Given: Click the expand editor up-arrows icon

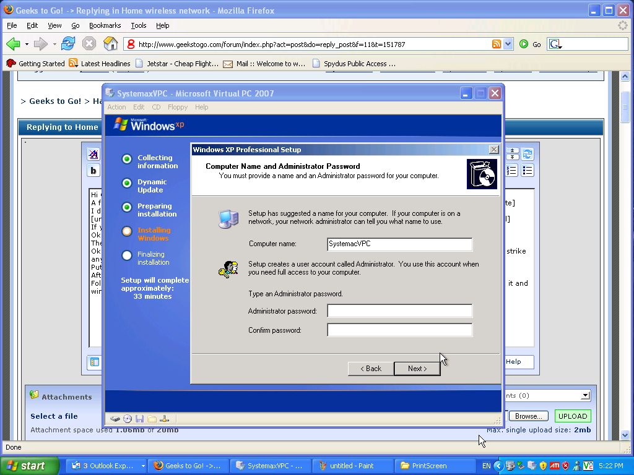Looking at the screenshot, I should [512, 151].
